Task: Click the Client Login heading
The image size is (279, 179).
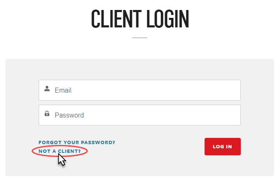Action: click(140, 19)
